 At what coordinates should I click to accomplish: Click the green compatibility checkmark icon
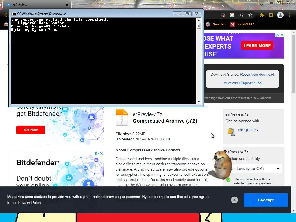(x=228, y=180)
